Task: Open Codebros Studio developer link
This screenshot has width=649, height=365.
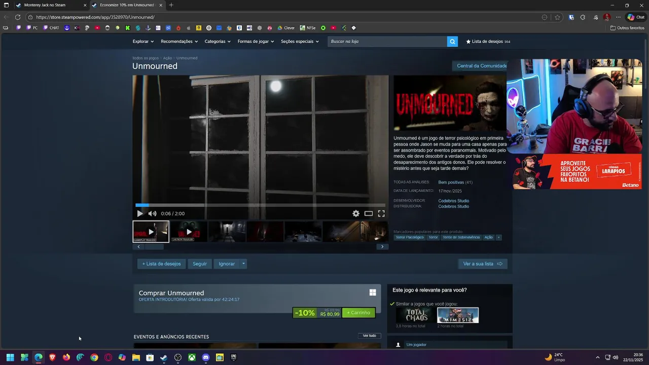Action: (x=453, y=201)
